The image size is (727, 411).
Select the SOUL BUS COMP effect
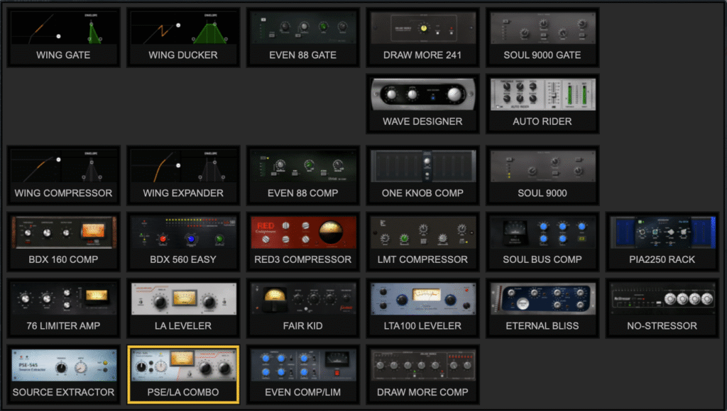coord(542,242)
